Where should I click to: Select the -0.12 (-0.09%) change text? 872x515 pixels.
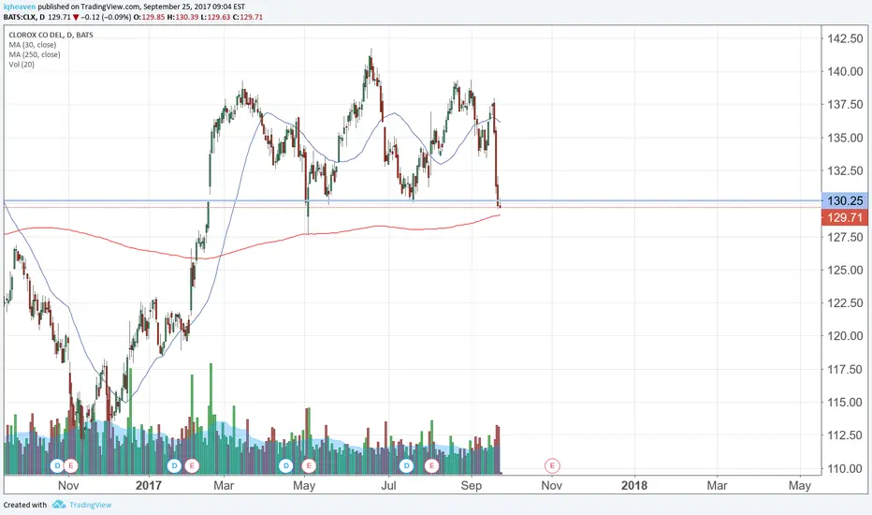[x=106, y=17]
